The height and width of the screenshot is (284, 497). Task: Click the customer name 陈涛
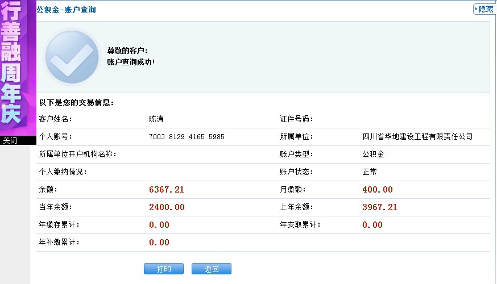[x=156, y=119]
